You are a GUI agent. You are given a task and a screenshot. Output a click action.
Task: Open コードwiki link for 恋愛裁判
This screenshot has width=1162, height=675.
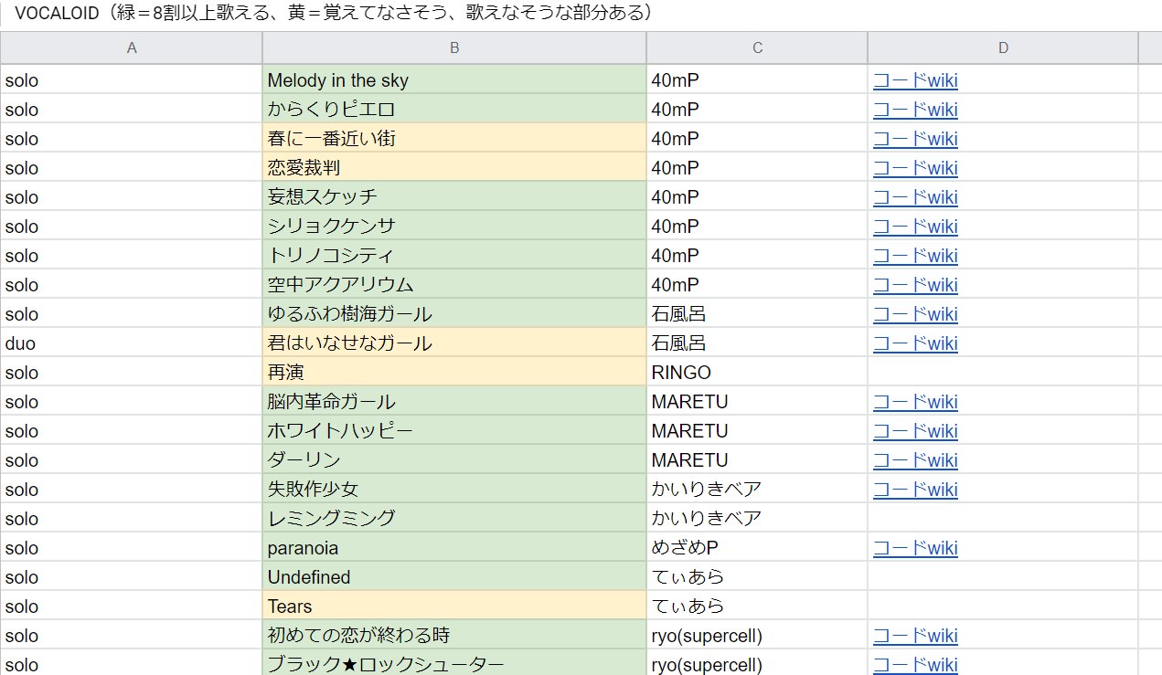pos(915,168)
